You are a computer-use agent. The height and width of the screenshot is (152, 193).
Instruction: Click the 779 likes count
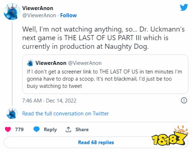click(x=19, y=129)
